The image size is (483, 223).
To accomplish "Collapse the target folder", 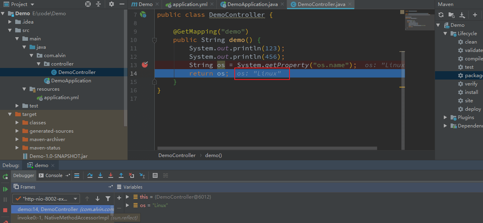I will point(10,114).
